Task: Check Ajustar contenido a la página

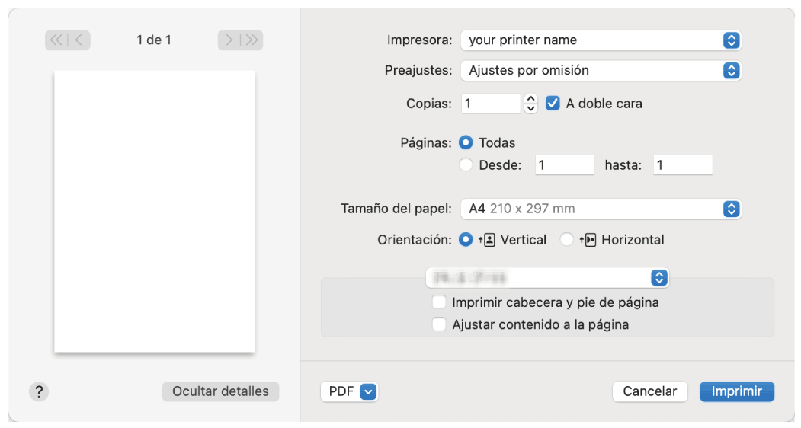Action: point(439,324)
